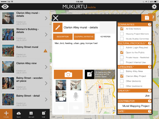Tap the microphone audio recording icon
The width and height of the screenshot is (159, 119).
pos(76,96)
